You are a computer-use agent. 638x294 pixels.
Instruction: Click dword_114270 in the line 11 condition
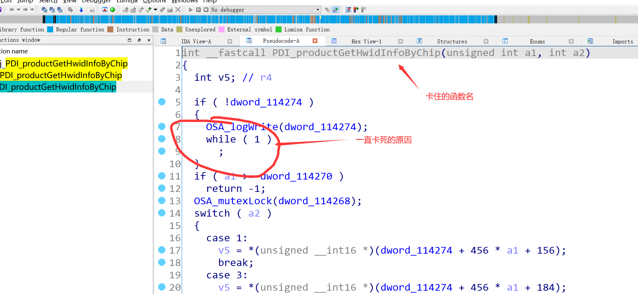296,176
